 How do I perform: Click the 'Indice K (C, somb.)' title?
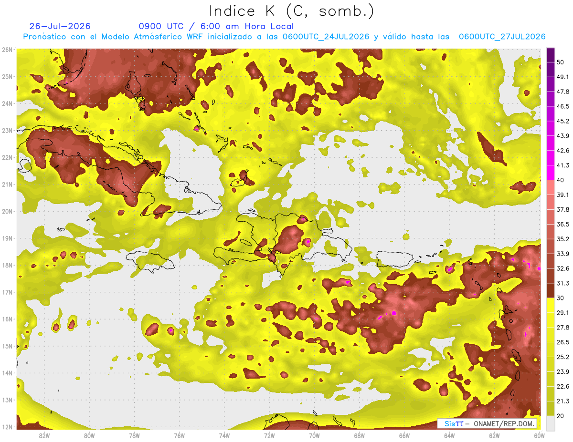click(x=292, y=11)
